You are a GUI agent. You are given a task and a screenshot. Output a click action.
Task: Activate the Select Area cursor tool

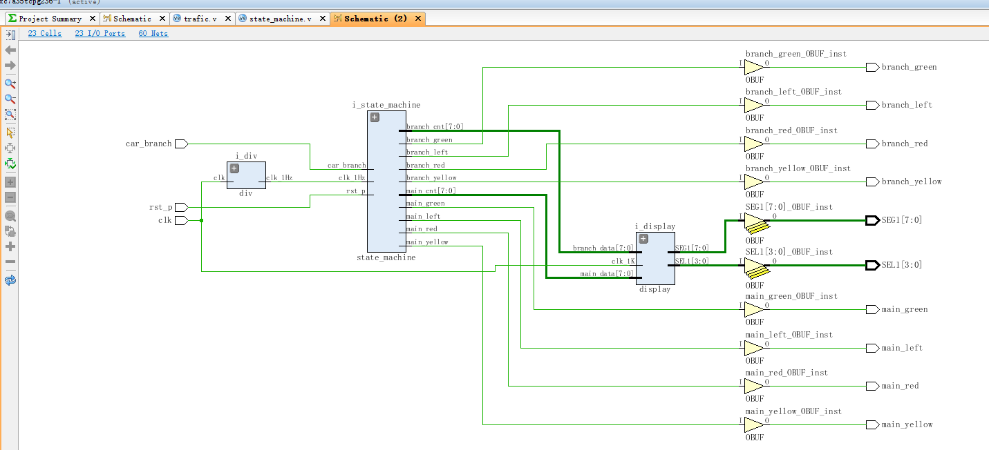tap(10, 132)
